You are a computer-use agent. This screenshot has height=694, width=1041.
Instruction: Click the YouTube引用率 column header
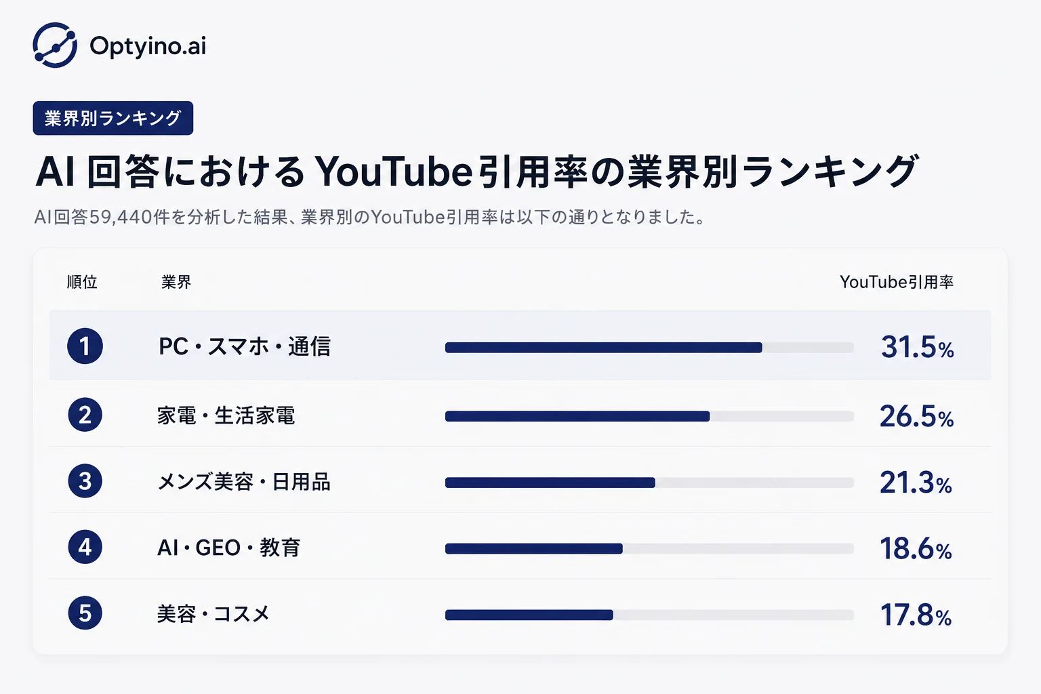tap(897, 282)
